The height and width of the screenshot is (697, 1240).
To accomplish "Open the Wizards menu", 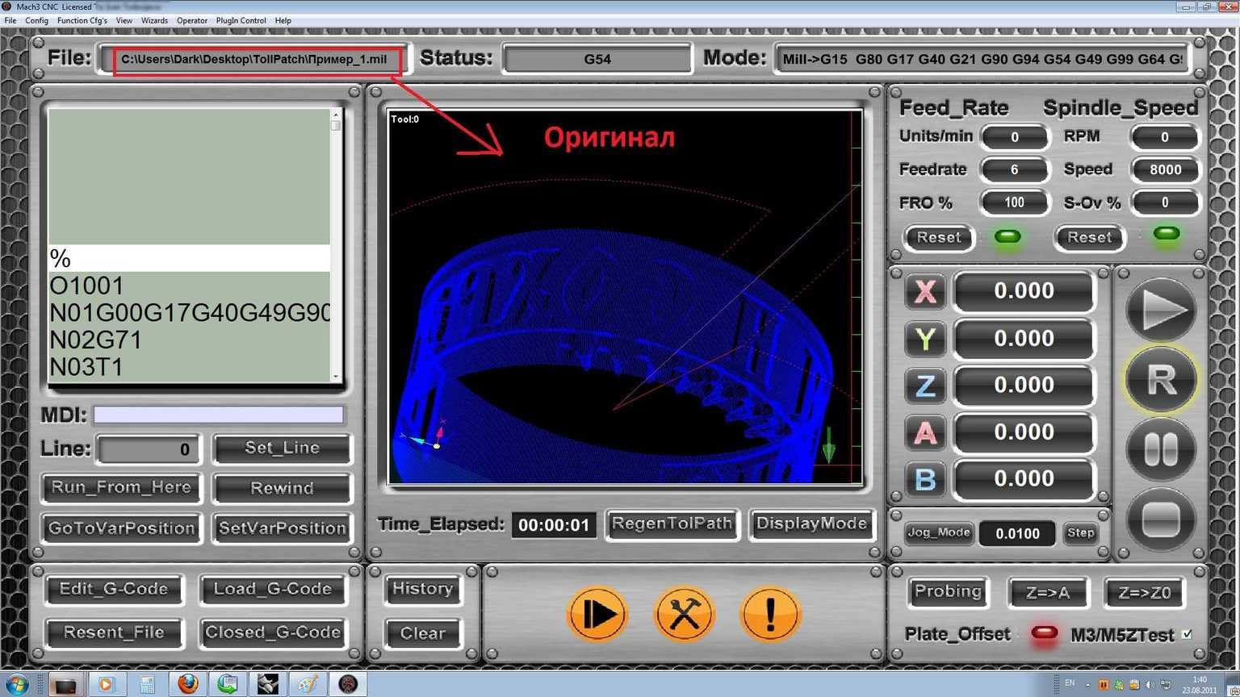I will tap(154, 21).
